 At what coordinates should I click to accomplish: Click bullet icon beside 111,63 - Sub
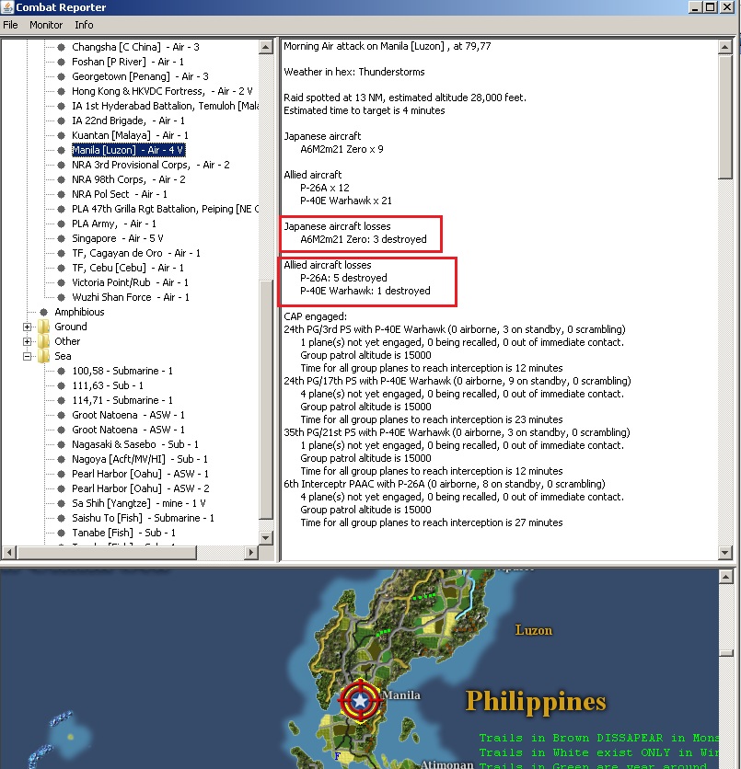pos(62,385)
